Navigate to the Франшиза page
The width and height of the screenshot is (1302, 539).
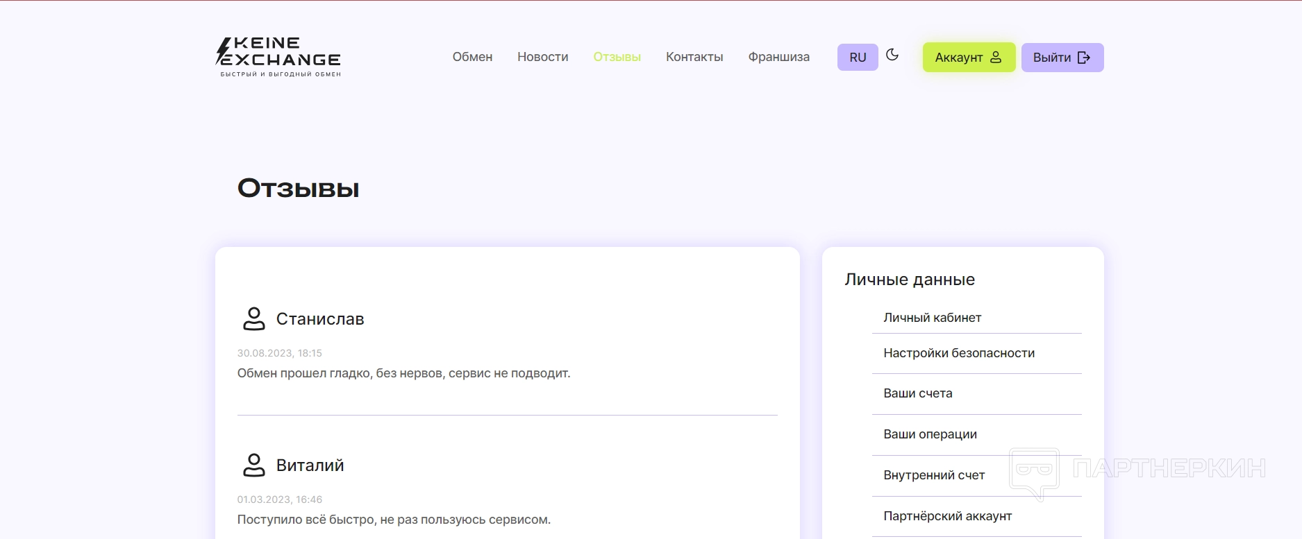[x=778, y=57]
